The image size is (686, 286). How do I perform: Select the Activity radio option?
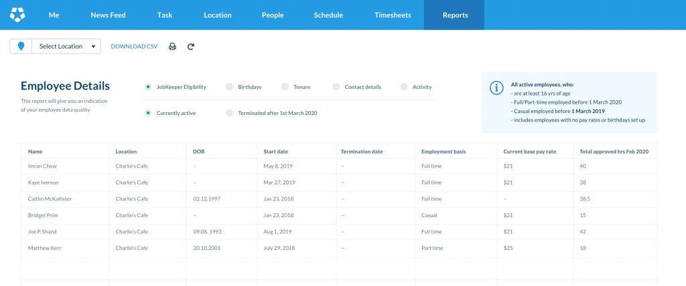404,87
